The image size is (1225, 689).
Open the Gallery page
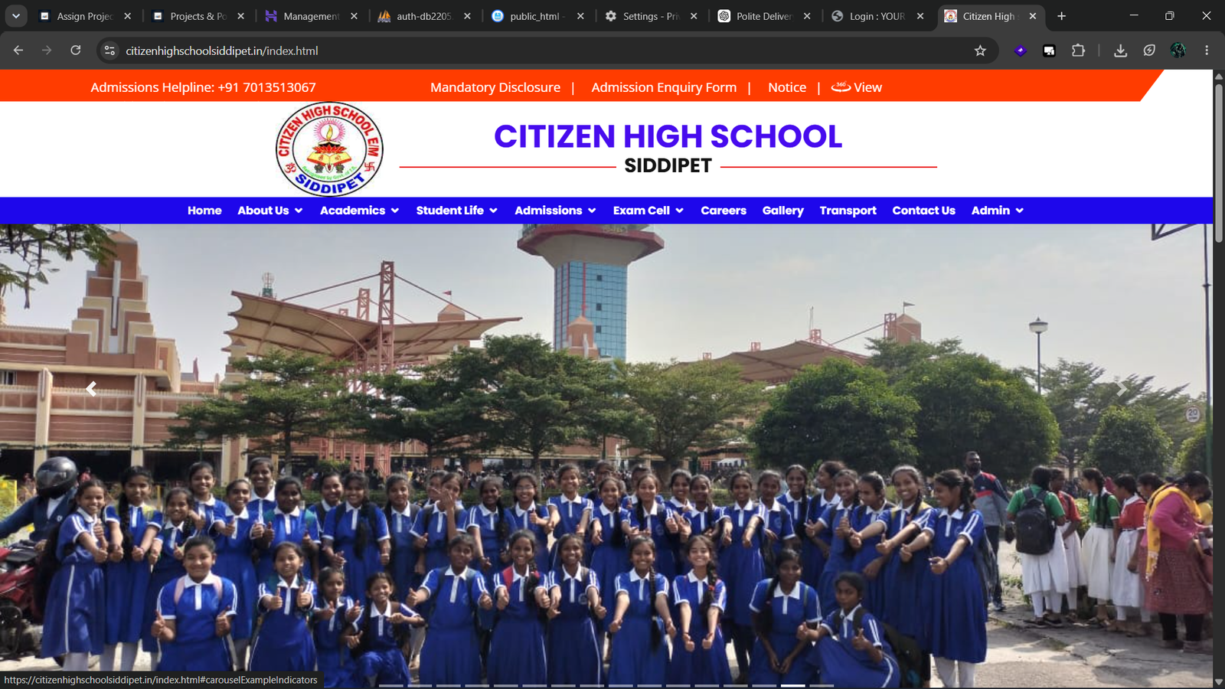(783, 211)
